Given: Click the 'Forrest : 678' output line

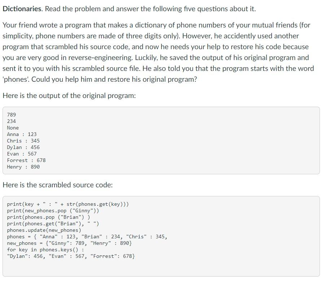Looking at the screenshot, I should 26,160.
